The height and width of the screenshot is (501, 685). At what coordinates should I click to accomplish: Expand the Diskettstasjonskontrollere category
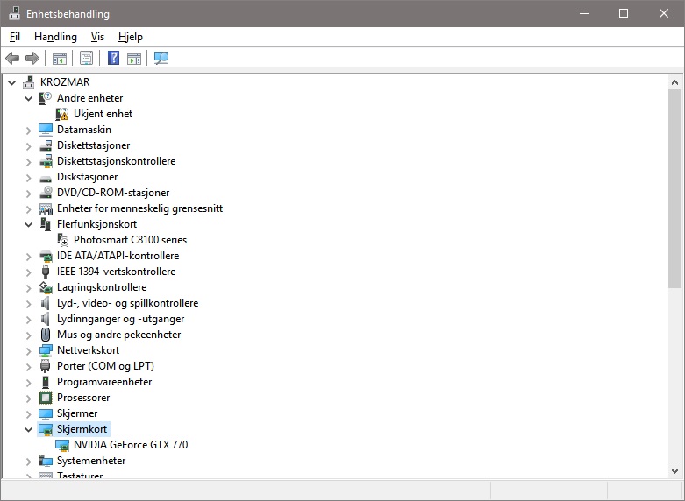28,161
